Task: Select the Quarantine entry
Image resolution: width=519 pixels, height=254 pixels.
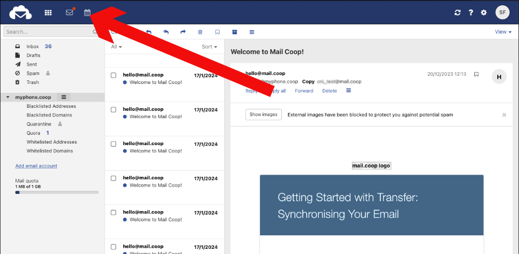Action: coord(39,124)
